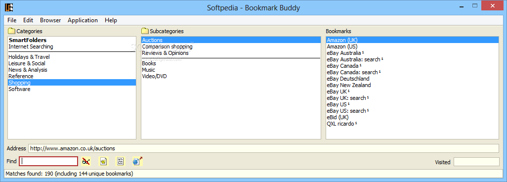This screenshot has height=182, width=507.
Task: Click the Bookmark Buddy app icon in title bar
Action: pyautogui.click(x=9, y=7)
